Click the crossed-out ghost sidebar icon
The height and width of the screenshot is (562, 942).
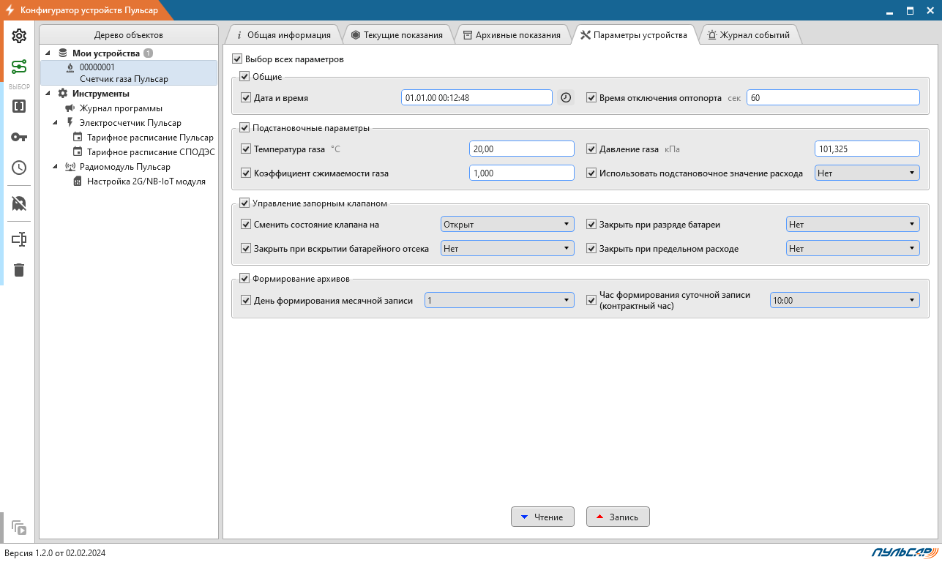(x=19, y=203)
